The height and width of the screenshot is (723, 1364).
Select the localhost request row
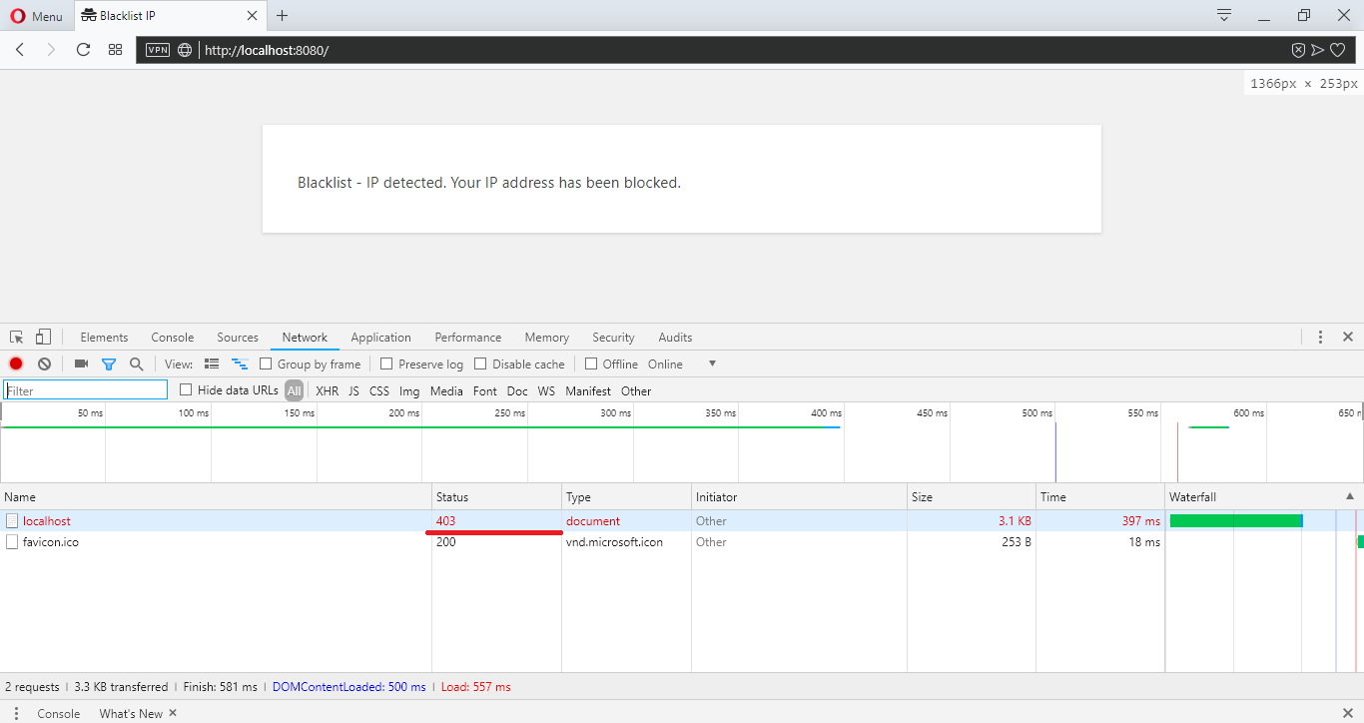[x=681, y=520]
